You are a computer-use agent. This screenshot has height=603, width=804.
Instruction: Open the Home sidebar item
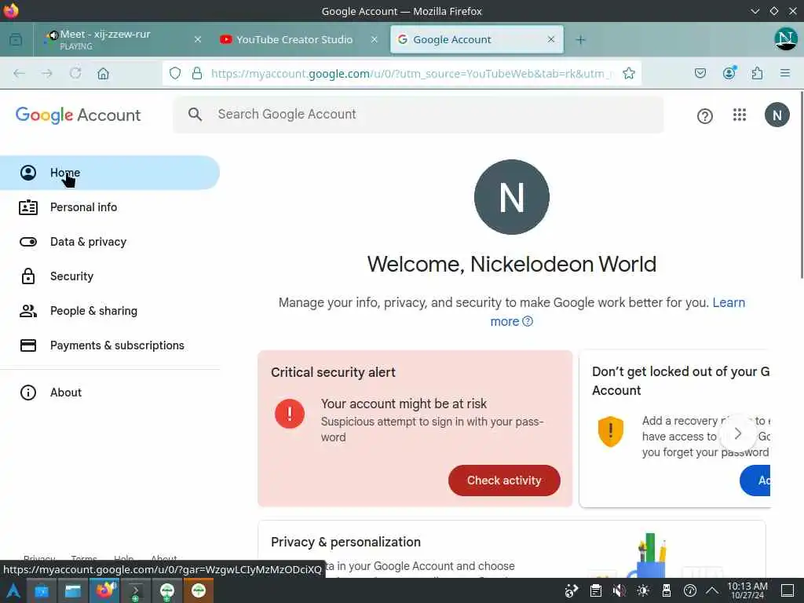[x=110, y=173]
